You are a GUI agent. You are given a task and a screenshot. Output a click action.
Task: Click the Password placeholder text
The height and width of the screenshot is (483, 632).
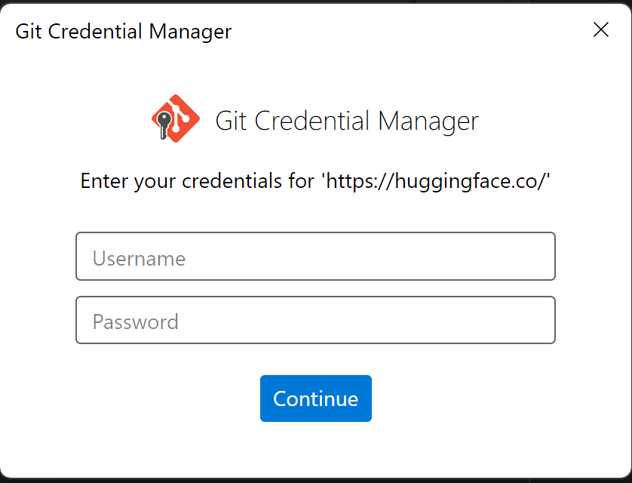click(135, 321)
